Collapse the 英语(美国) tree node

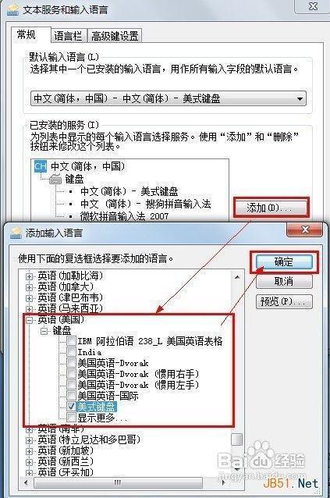pos(29,320)
